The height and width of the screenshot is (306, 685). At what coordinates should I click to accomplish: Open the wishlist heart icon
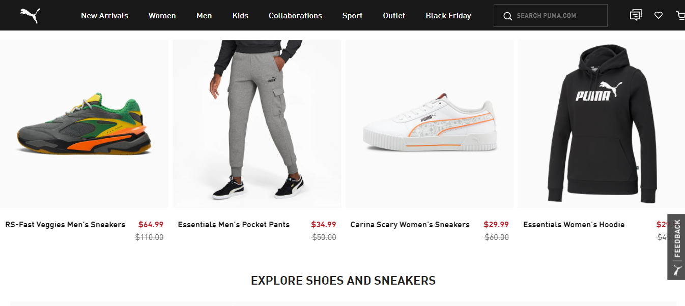[x=659, y=15]
